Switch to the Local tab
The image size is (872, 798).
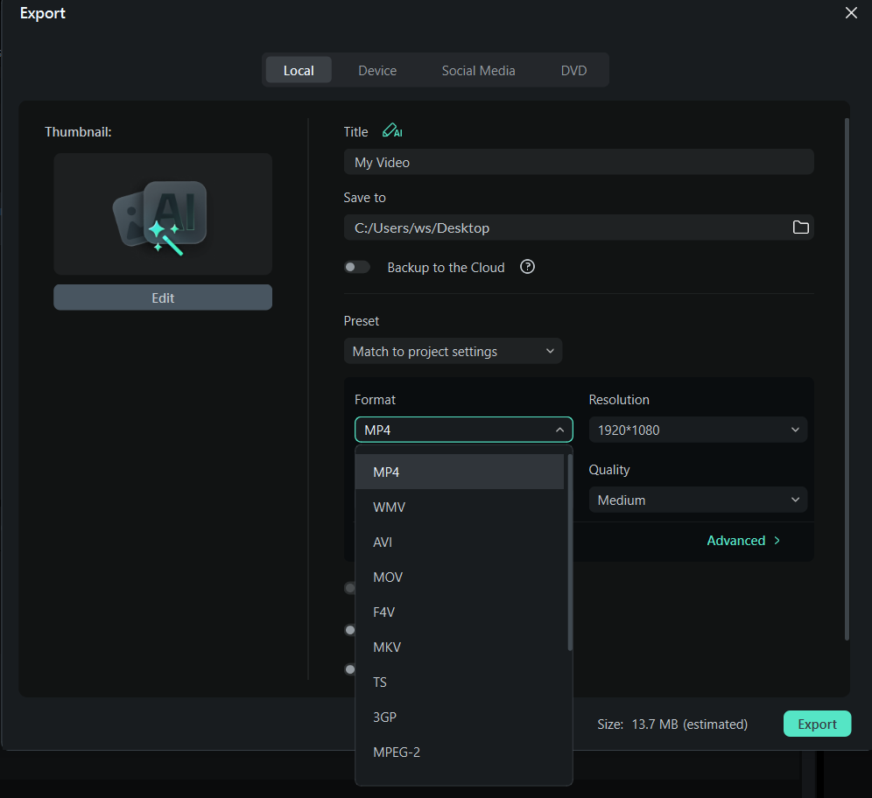tap(299, 71)
